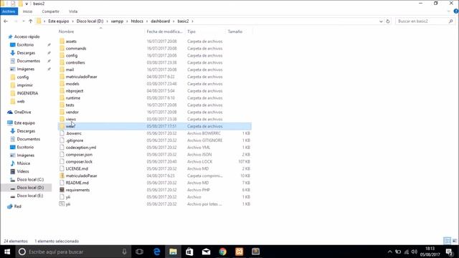Open Mail app from taskbar

point(206,252)
